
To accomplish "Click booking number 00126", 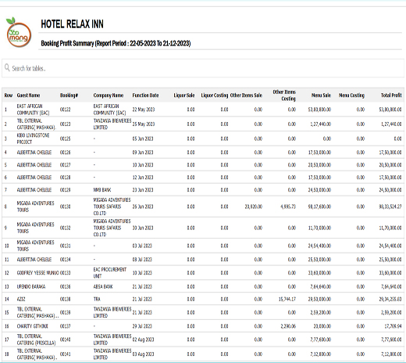I will click(65, 153).
